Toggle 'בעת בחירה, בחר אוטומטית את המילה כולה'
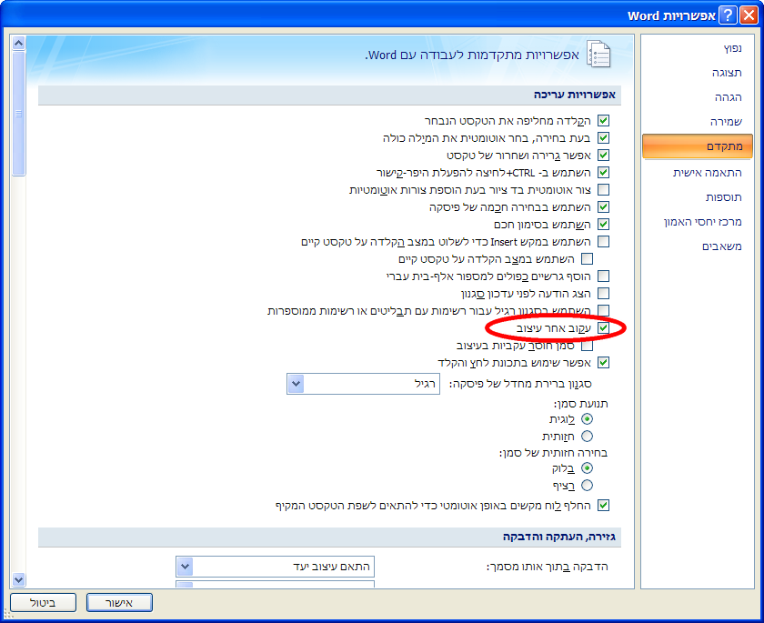The image size is (764, 623). point(603,138)
